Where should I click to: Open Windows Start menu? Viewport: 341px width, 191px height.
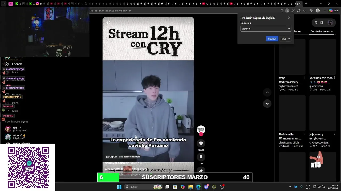pos(119,187)
